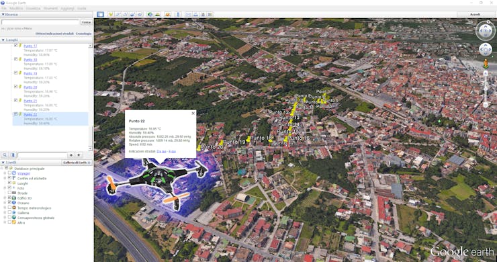Expand the Consapevolezza globale layer node
This screenshot has width=497, height=262.
point(5,218)
